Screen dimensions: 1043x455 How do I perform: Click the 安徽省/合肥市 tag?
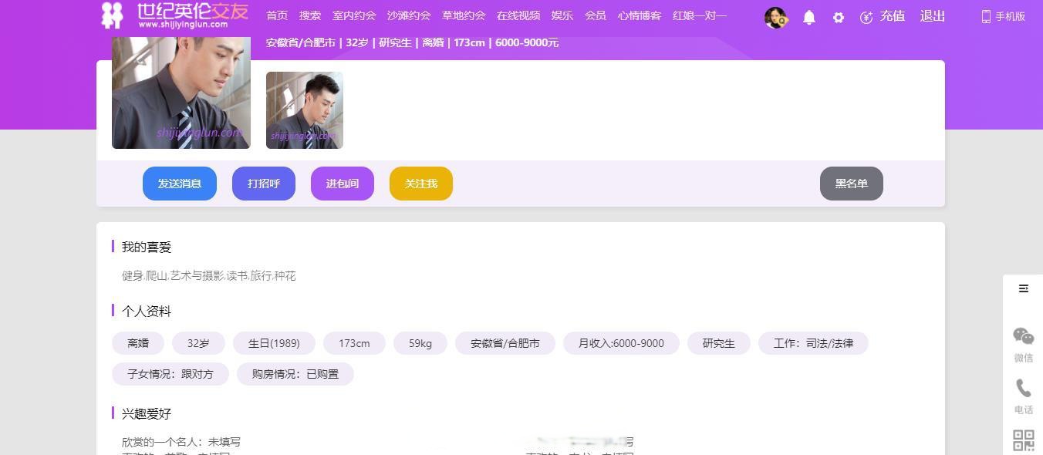tap(505, 343)
